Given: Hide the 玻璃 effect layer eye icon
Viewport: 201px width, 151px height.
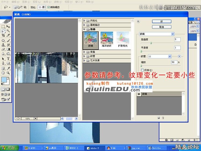Looking at the screenshot, I should pyautogui.click(x=139, y=94).
